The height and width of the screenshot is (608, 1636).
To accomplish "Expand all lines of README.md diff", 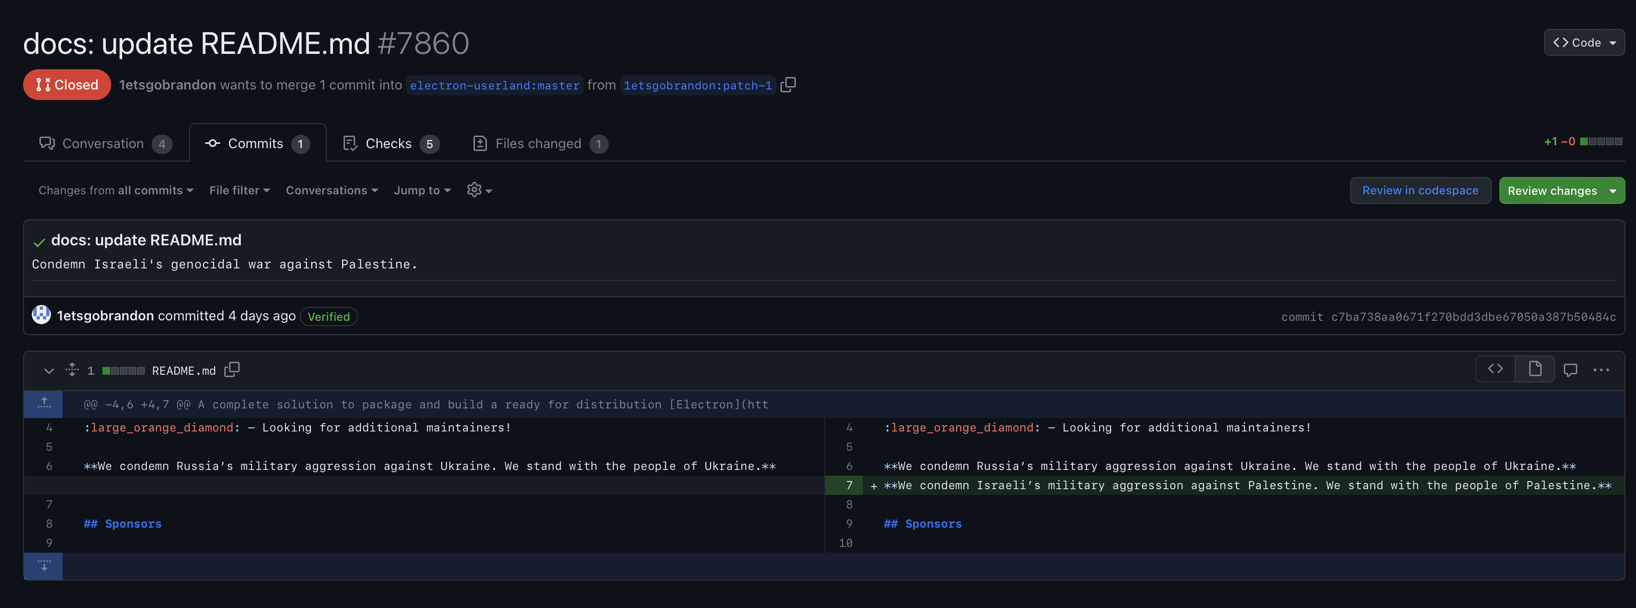I will 72,369.
